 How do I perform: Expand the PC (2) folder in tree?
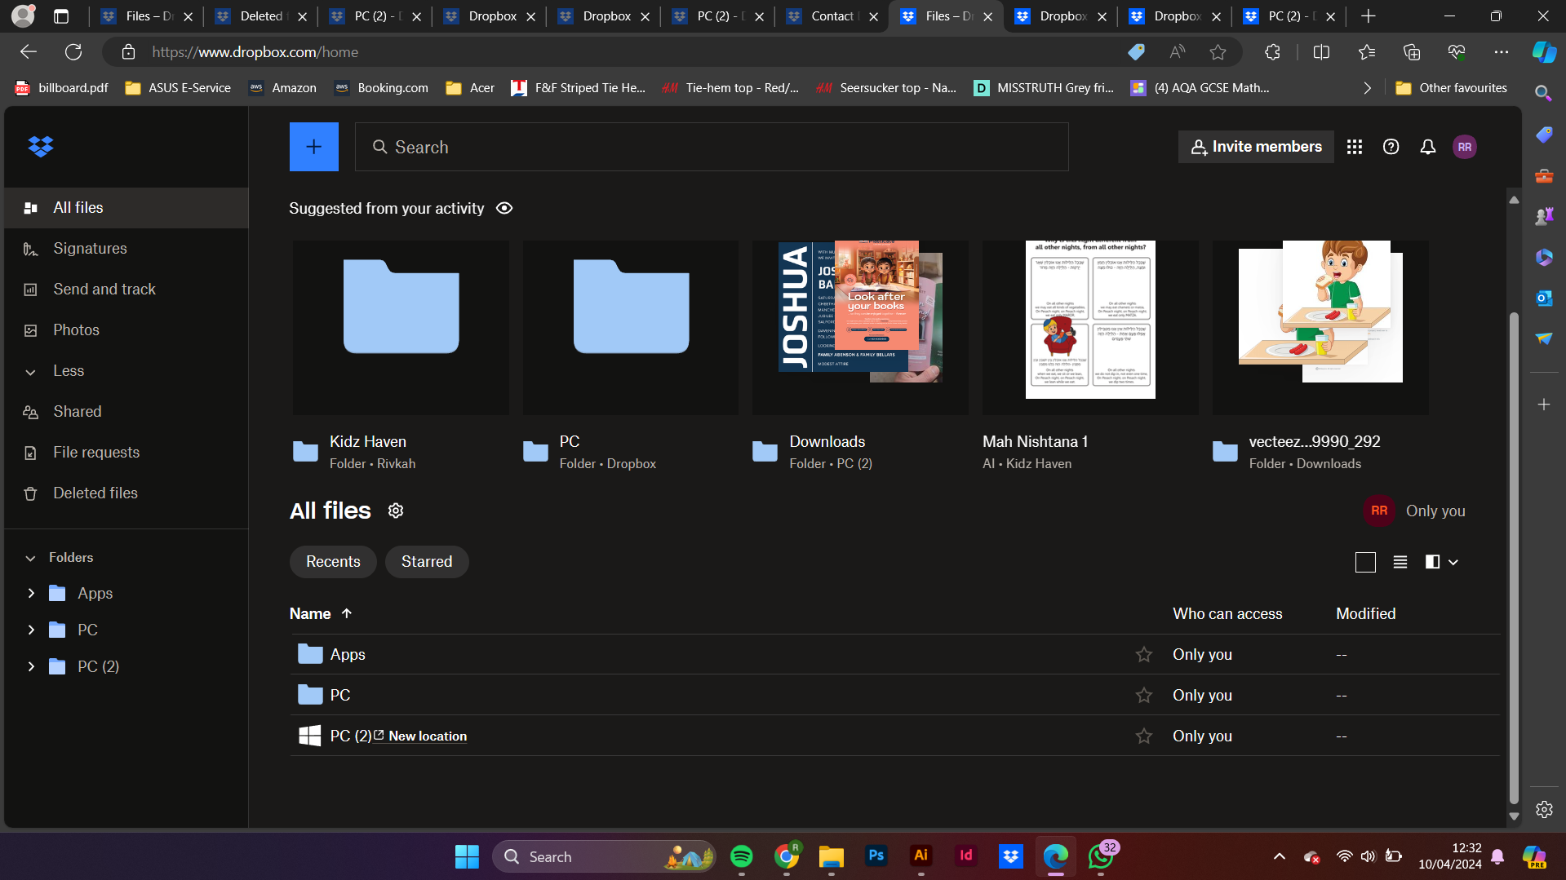31,666
